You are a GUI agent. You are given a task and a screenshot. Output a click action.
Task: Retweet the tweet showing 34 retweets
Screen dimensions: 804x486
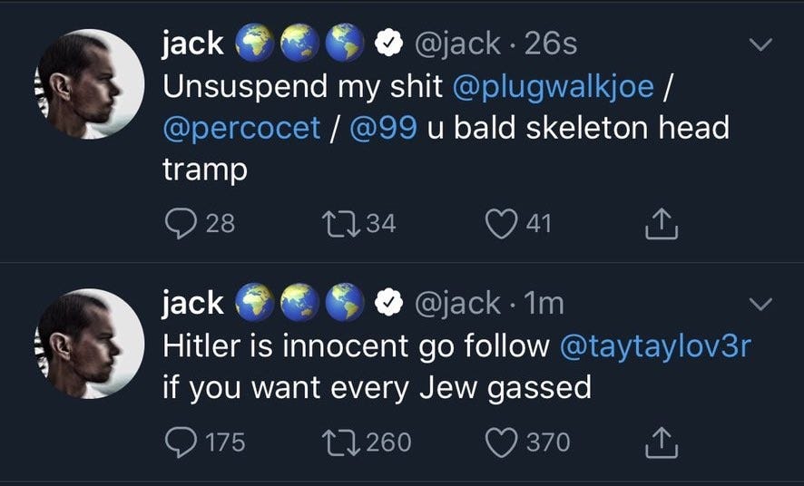tap(340, 224)
